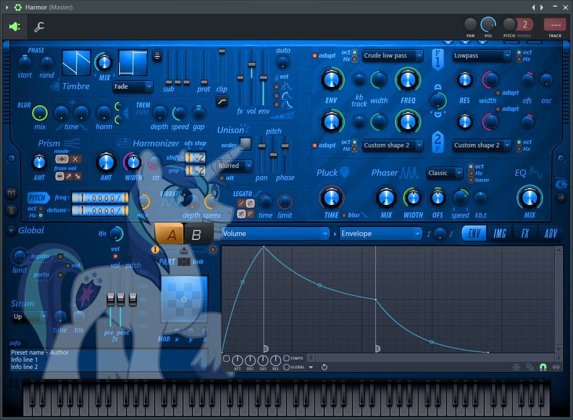Screen dimensions: 573x420
Task: Select the curved legato slope icon
Action: pos(250,203)
